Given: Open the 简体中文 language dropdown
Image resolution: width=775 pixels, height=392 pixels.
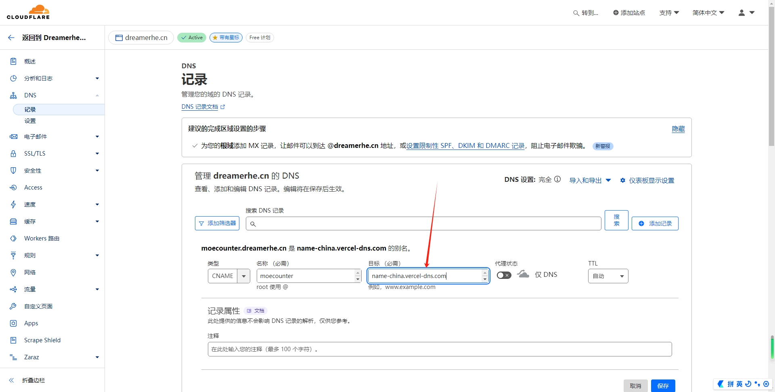Looking at the screenshot, I should tap(708, 13).
